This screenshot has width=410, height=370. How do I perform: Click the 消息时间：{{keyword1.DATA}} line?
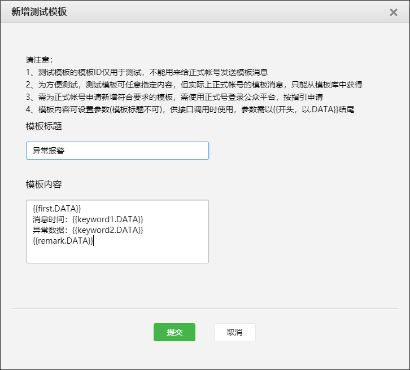click(88, 219)
